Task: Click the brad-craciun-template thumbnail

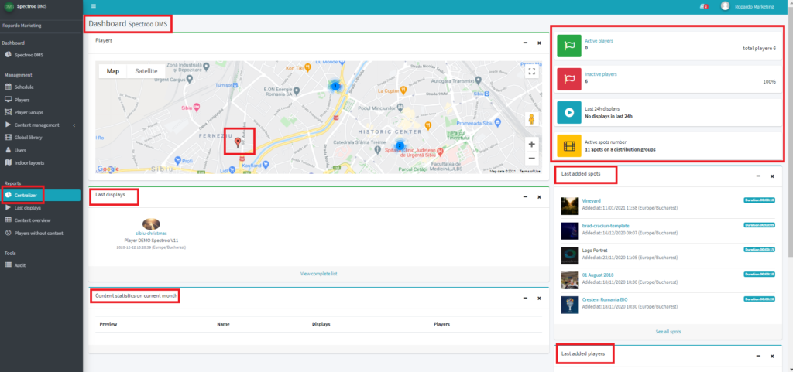Action: click(x=570, y=230)
